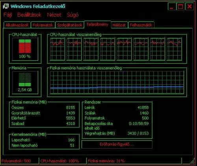This screenshot has width=197, height=166.
Task: Click the Leírók value 41858
Action: 143,108
